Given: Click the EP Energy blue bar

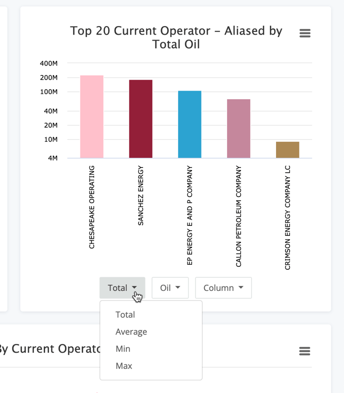Looking at the screenshot, I should click(189, 124).
